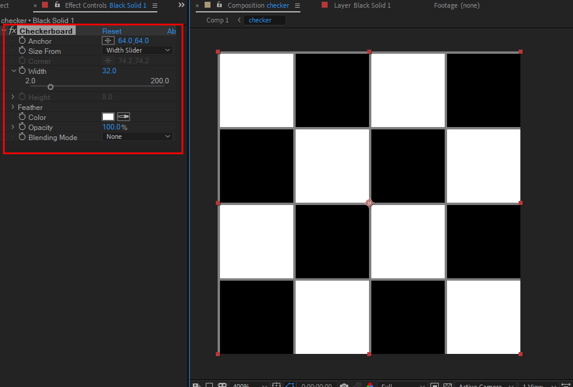Select the Color eyedropper tool
573x387 pixels.
(123, 116)
